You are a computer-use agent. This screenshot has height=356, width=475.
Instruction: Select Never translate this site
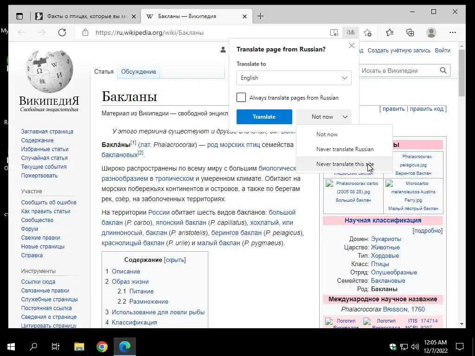345,164
